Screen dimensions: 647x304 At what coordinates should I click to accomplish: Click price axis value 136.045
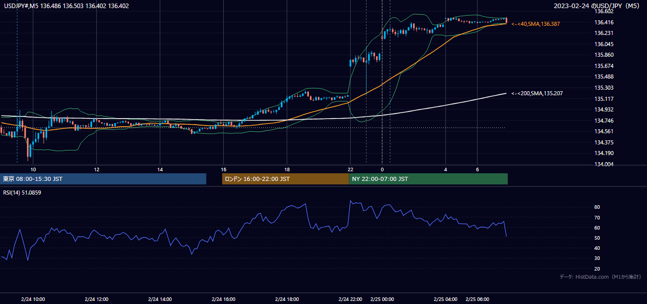click(604, 44)
